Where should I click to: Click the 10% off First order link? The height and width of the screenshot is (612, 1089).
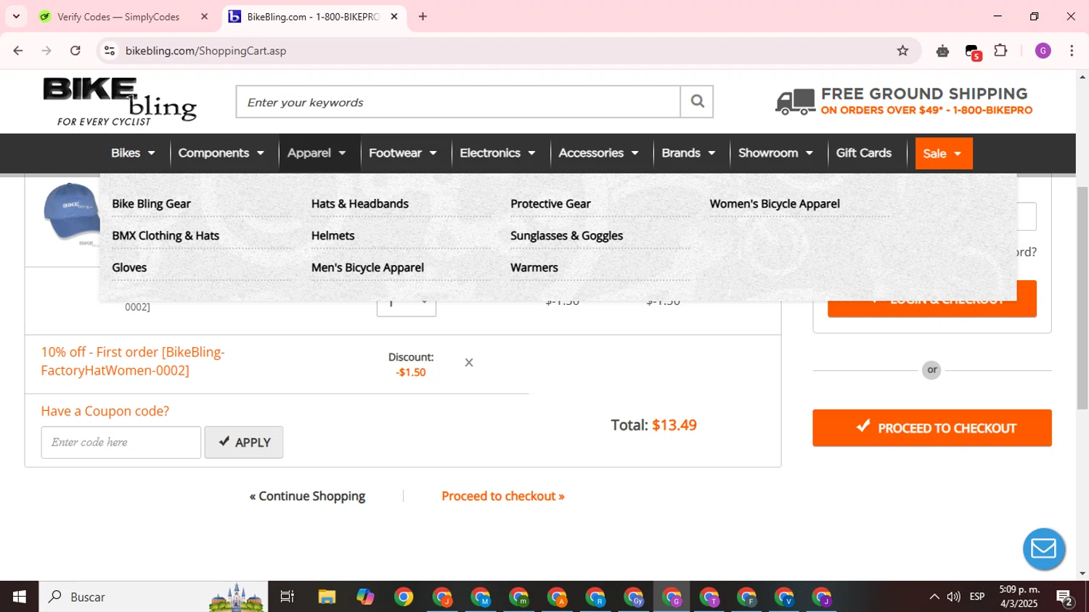point(133,361)
